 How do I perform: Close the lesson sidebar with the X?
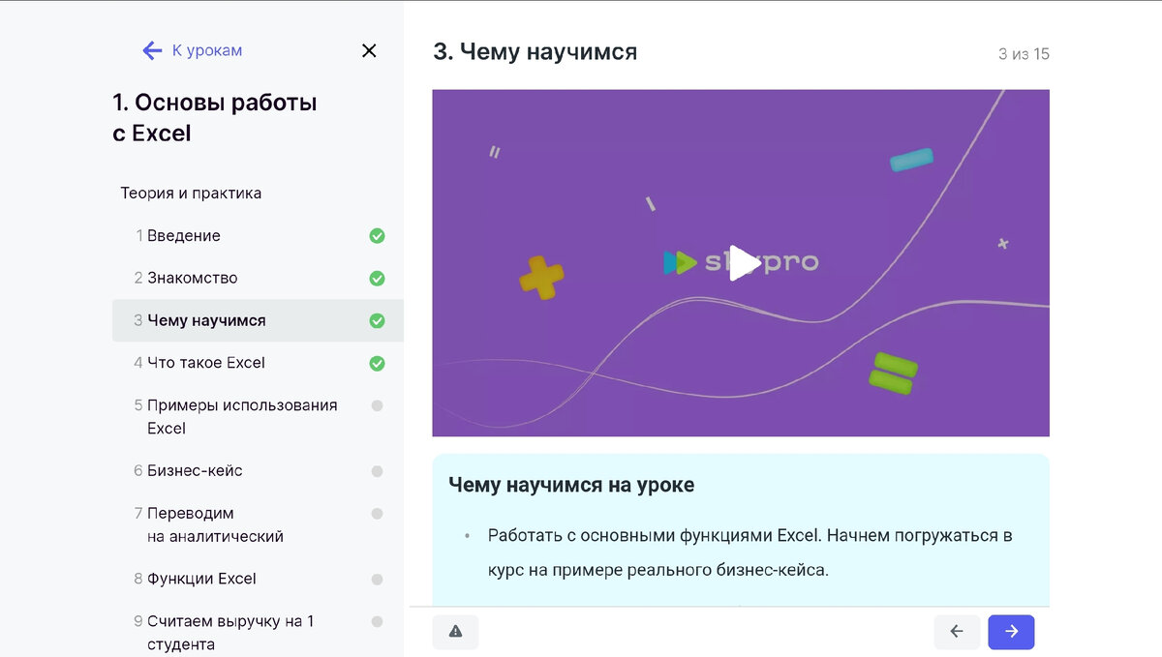click(x=369, y=50)
